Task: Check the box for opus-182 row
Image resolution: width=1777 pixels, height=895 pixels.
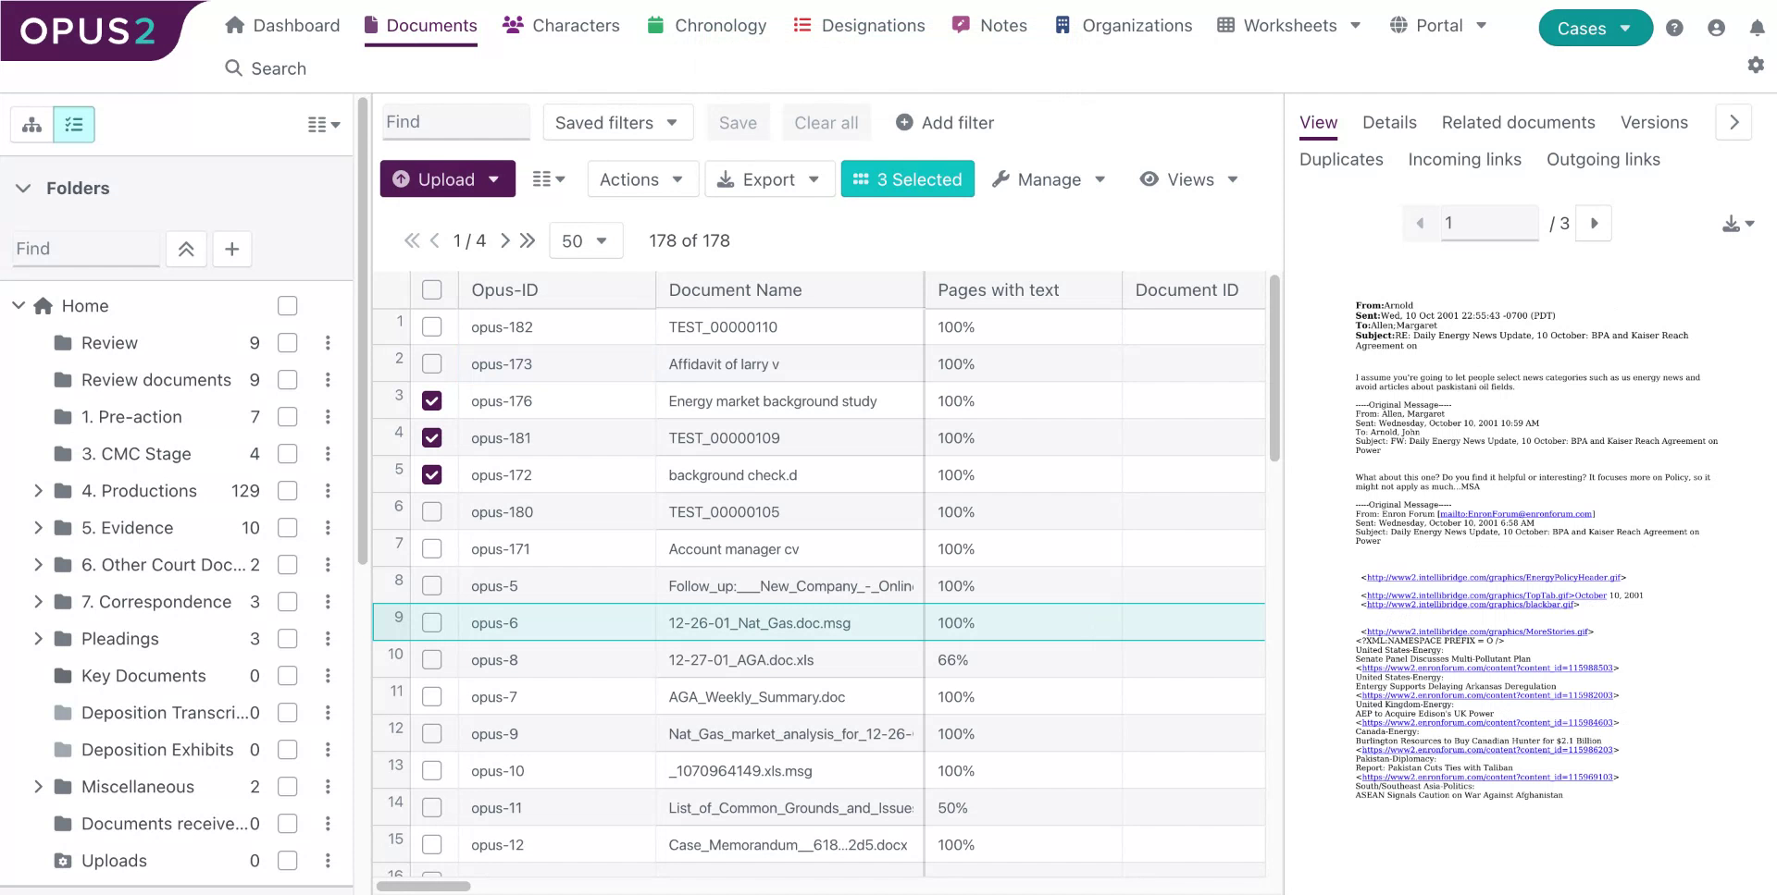Action: 431,327
